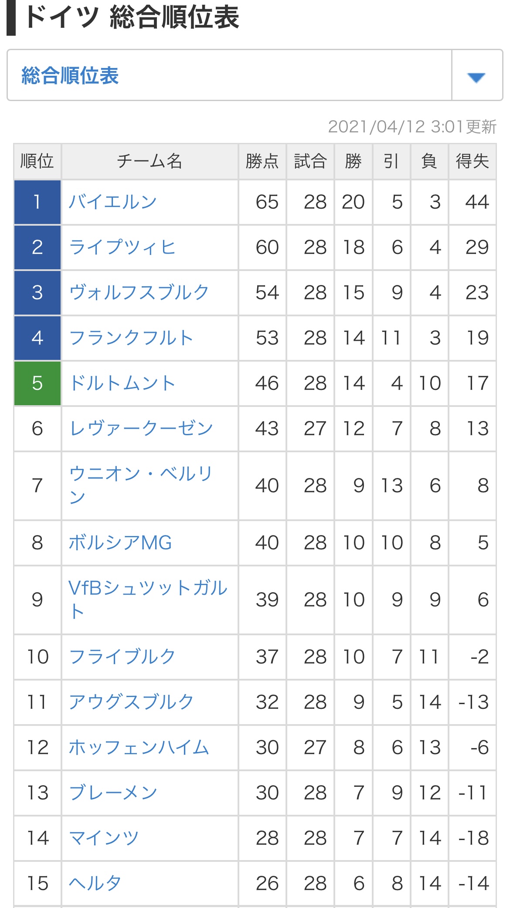The image size is (510, 908).
Task: Open the フライブルク team link
Action: 122,657
